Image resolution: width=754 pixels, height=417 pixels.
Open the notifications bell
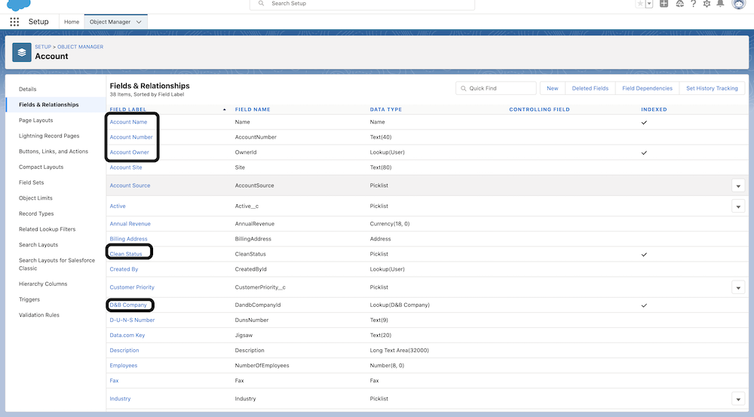point(720,4)
